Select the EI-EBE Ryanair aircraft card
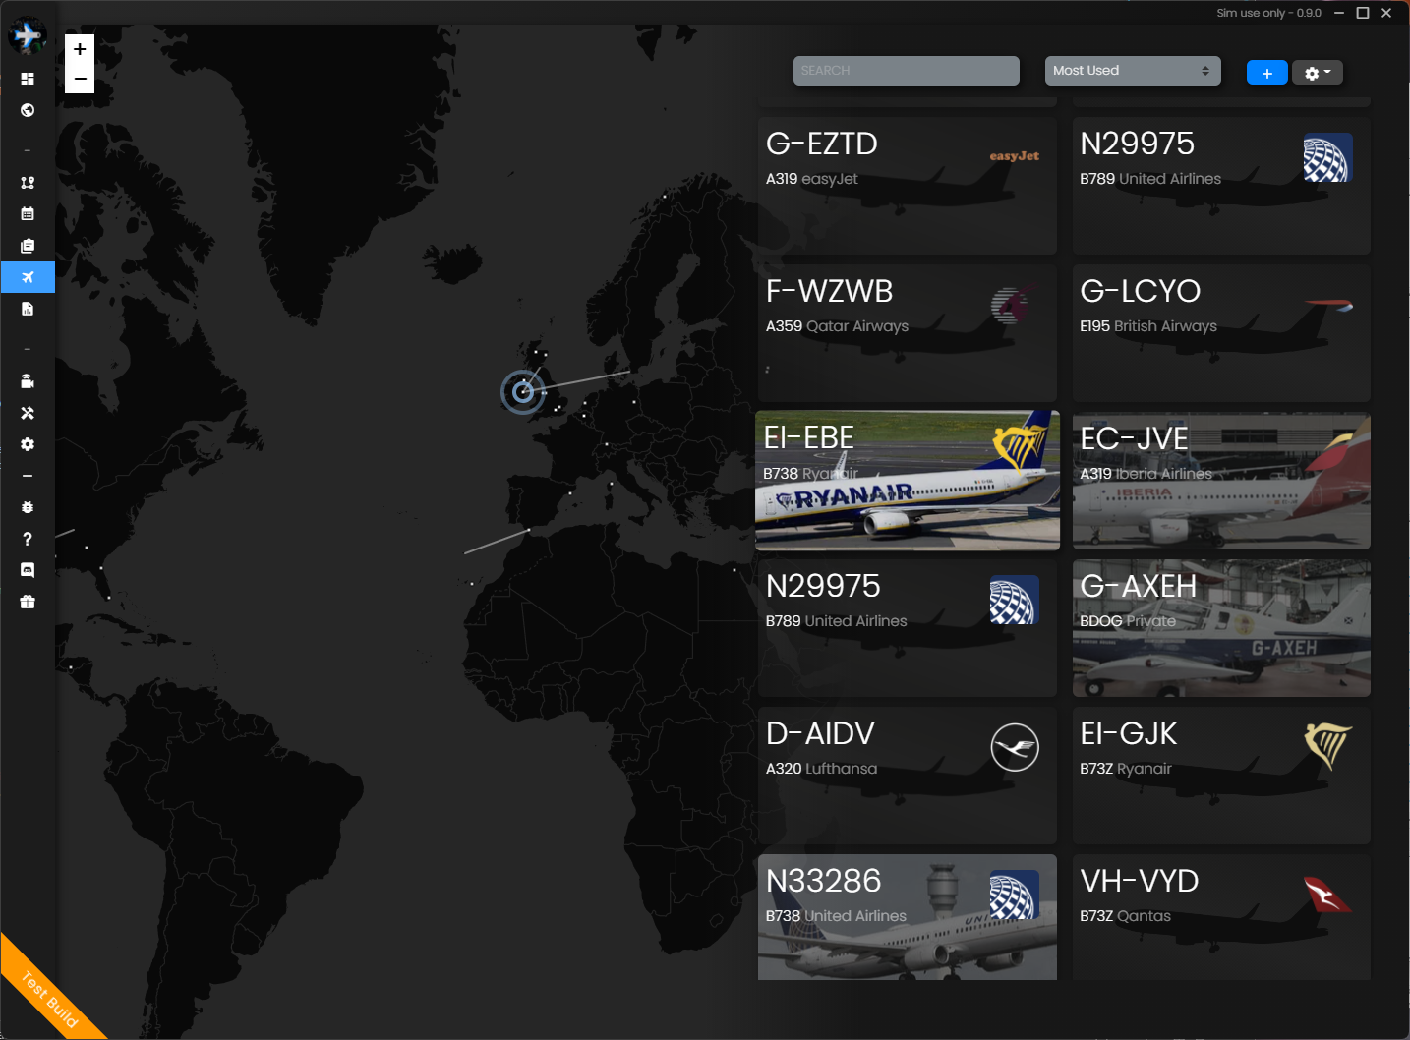This screenshot has height=1040, width=1410. click(x=908, y=481)
